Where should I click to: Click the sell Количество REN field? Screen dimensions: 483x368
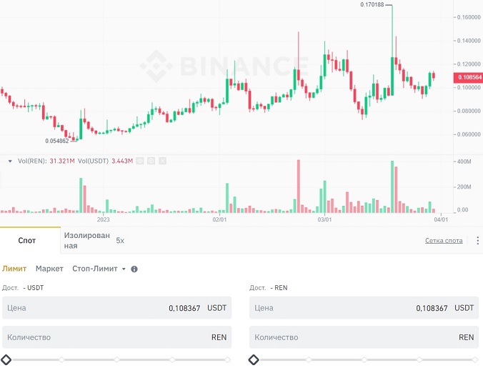[x=364, y=337]
